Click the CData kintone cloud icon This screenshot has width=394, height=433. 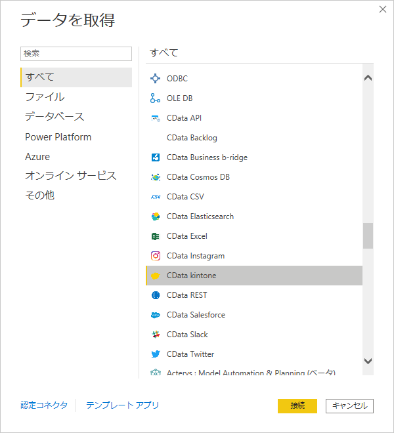point(156,276)
